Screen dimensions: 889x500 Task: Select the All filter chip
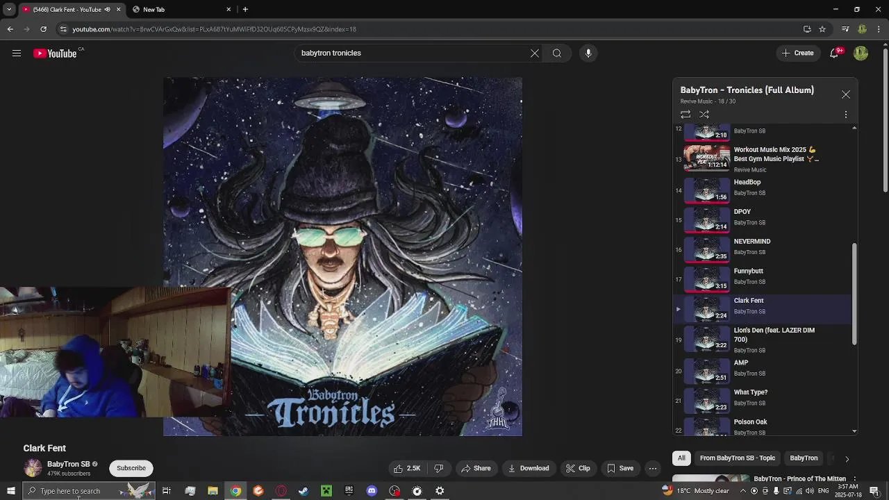(681, 458)
